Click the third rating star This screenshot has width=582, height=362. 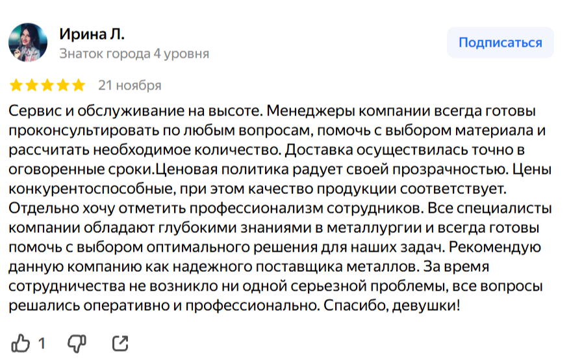click(x=47, y=85)
